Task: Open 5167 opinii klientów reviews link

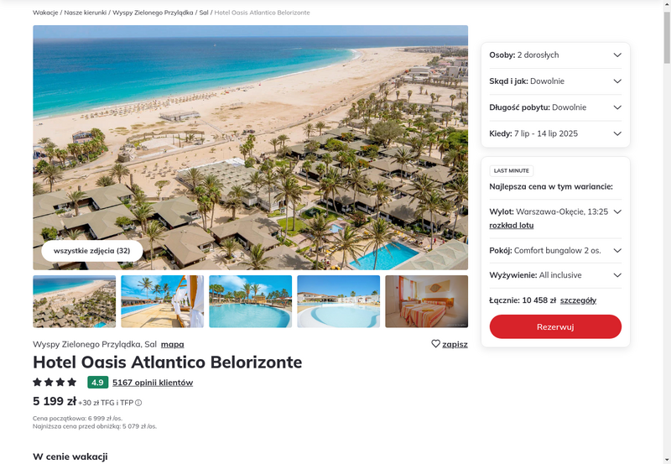Action: tap(153, 383)
